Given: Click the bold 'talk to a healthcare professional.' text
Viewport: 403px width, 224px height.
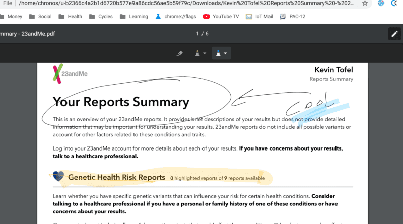Looking at the screenshot, I should point(95,156).
